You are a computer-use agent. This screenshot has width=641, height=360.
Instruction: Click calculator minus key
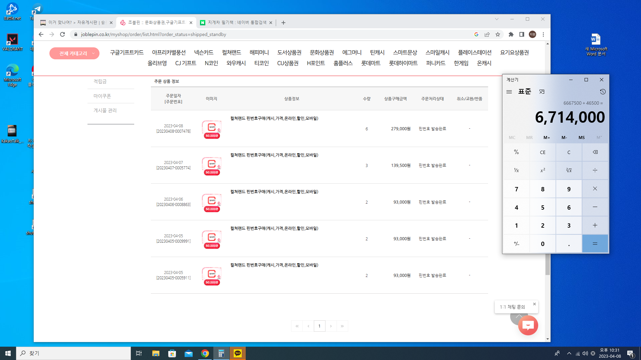[x=595, y=207]
